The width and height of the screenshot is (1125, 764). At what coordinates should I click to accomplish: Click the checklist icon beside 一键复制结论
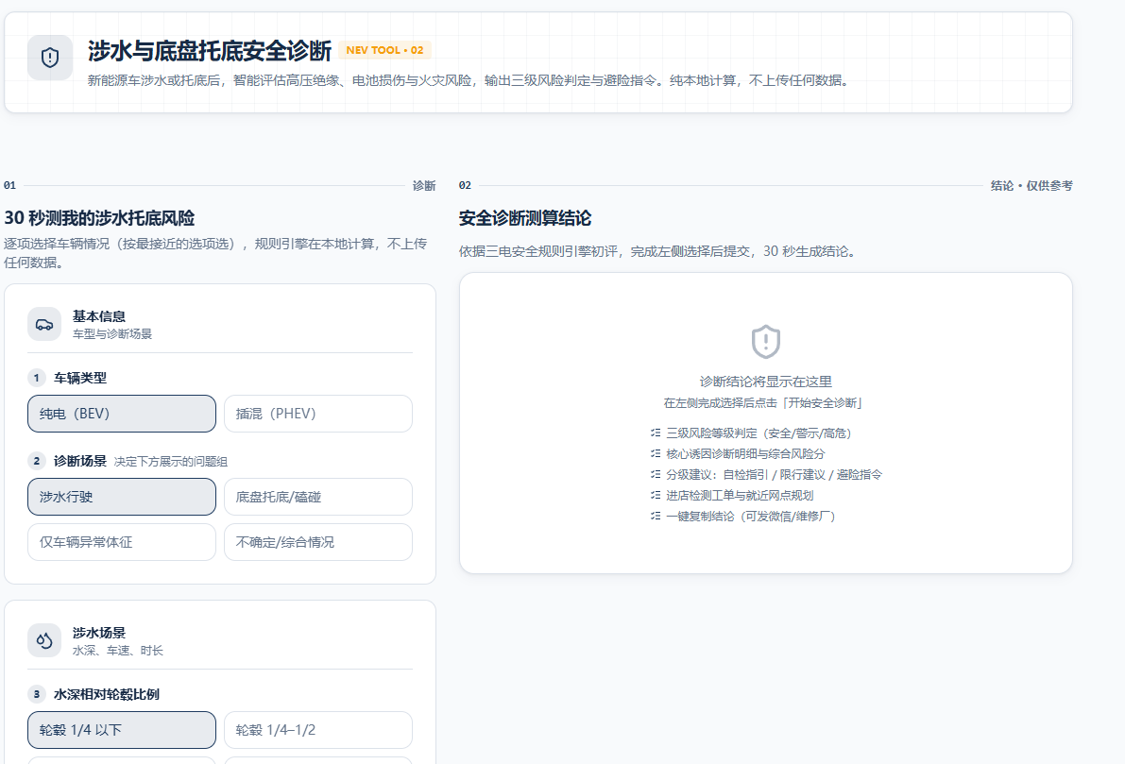656,516
